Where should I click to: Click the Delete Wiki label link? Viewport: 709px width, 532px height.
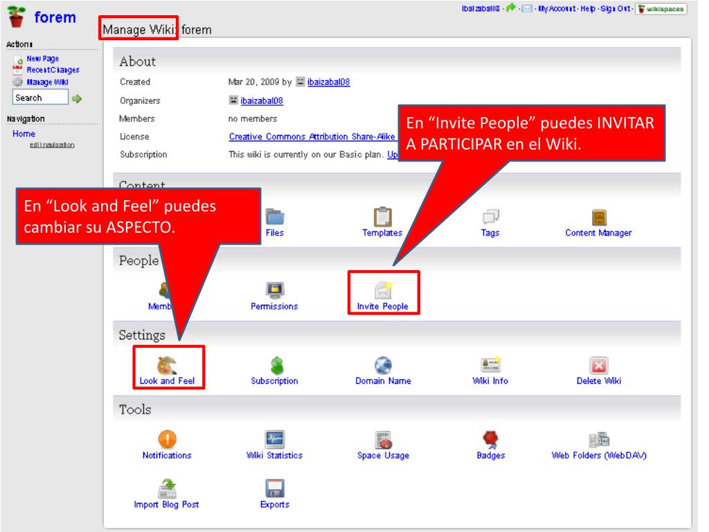[599, 381]
